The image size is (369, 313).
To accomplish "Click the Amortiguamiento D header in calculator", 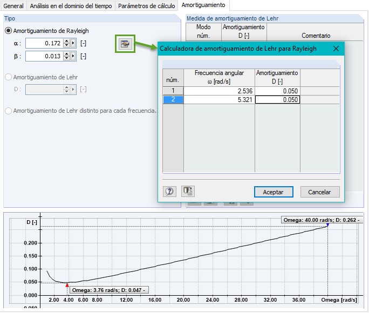I will click(x=277, y=77).
